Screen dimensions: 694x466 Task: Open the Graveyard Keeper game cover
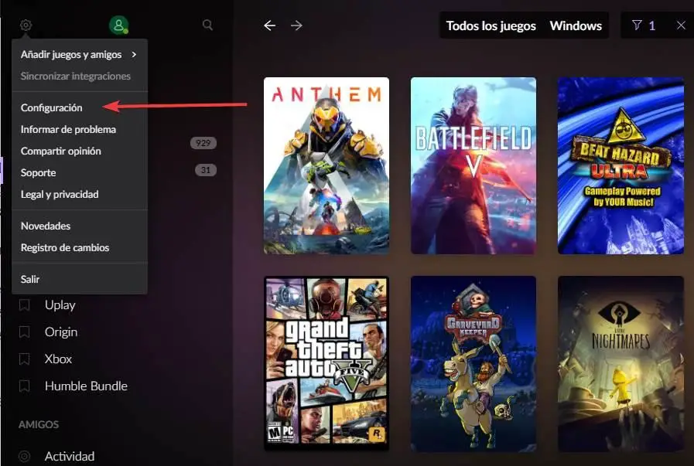coord(473,363)
